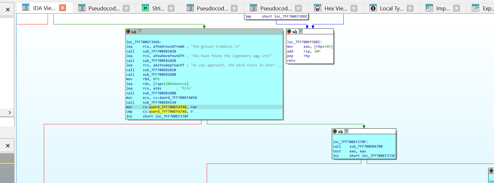This screenshot has height=183, width=494.
Task: Set node color for loc_7FF700EF369A block
Action: (128, 31)
